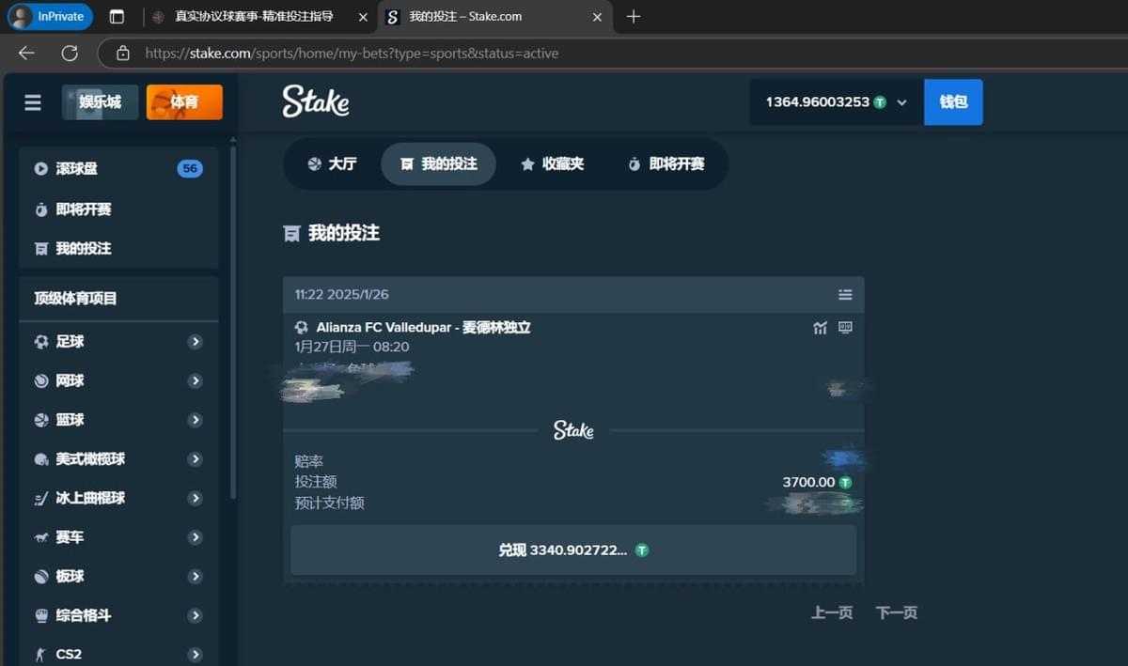Go to 下一页 next page
1128x666 pixels.
click(897, 612)
